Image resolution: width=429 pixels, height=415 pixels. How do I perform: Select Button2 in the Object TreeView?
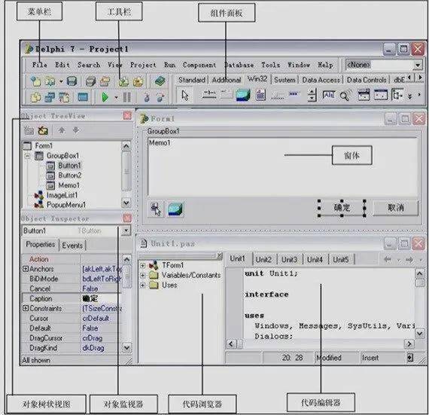coord(69,175)
